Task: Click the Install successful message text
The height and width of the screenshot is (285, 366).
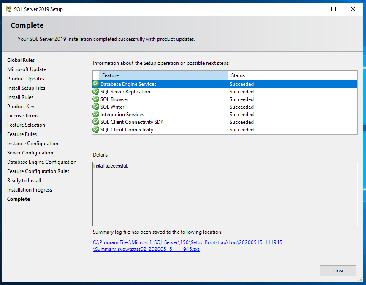Action: point(111,166)
